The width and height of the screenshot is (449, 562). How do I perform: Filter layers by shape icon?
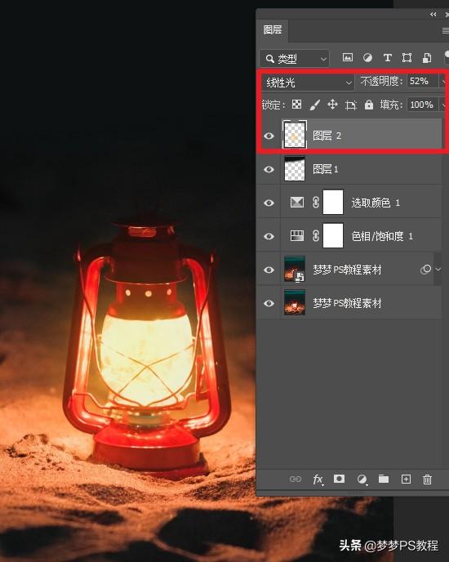click(x=407, y=58)
